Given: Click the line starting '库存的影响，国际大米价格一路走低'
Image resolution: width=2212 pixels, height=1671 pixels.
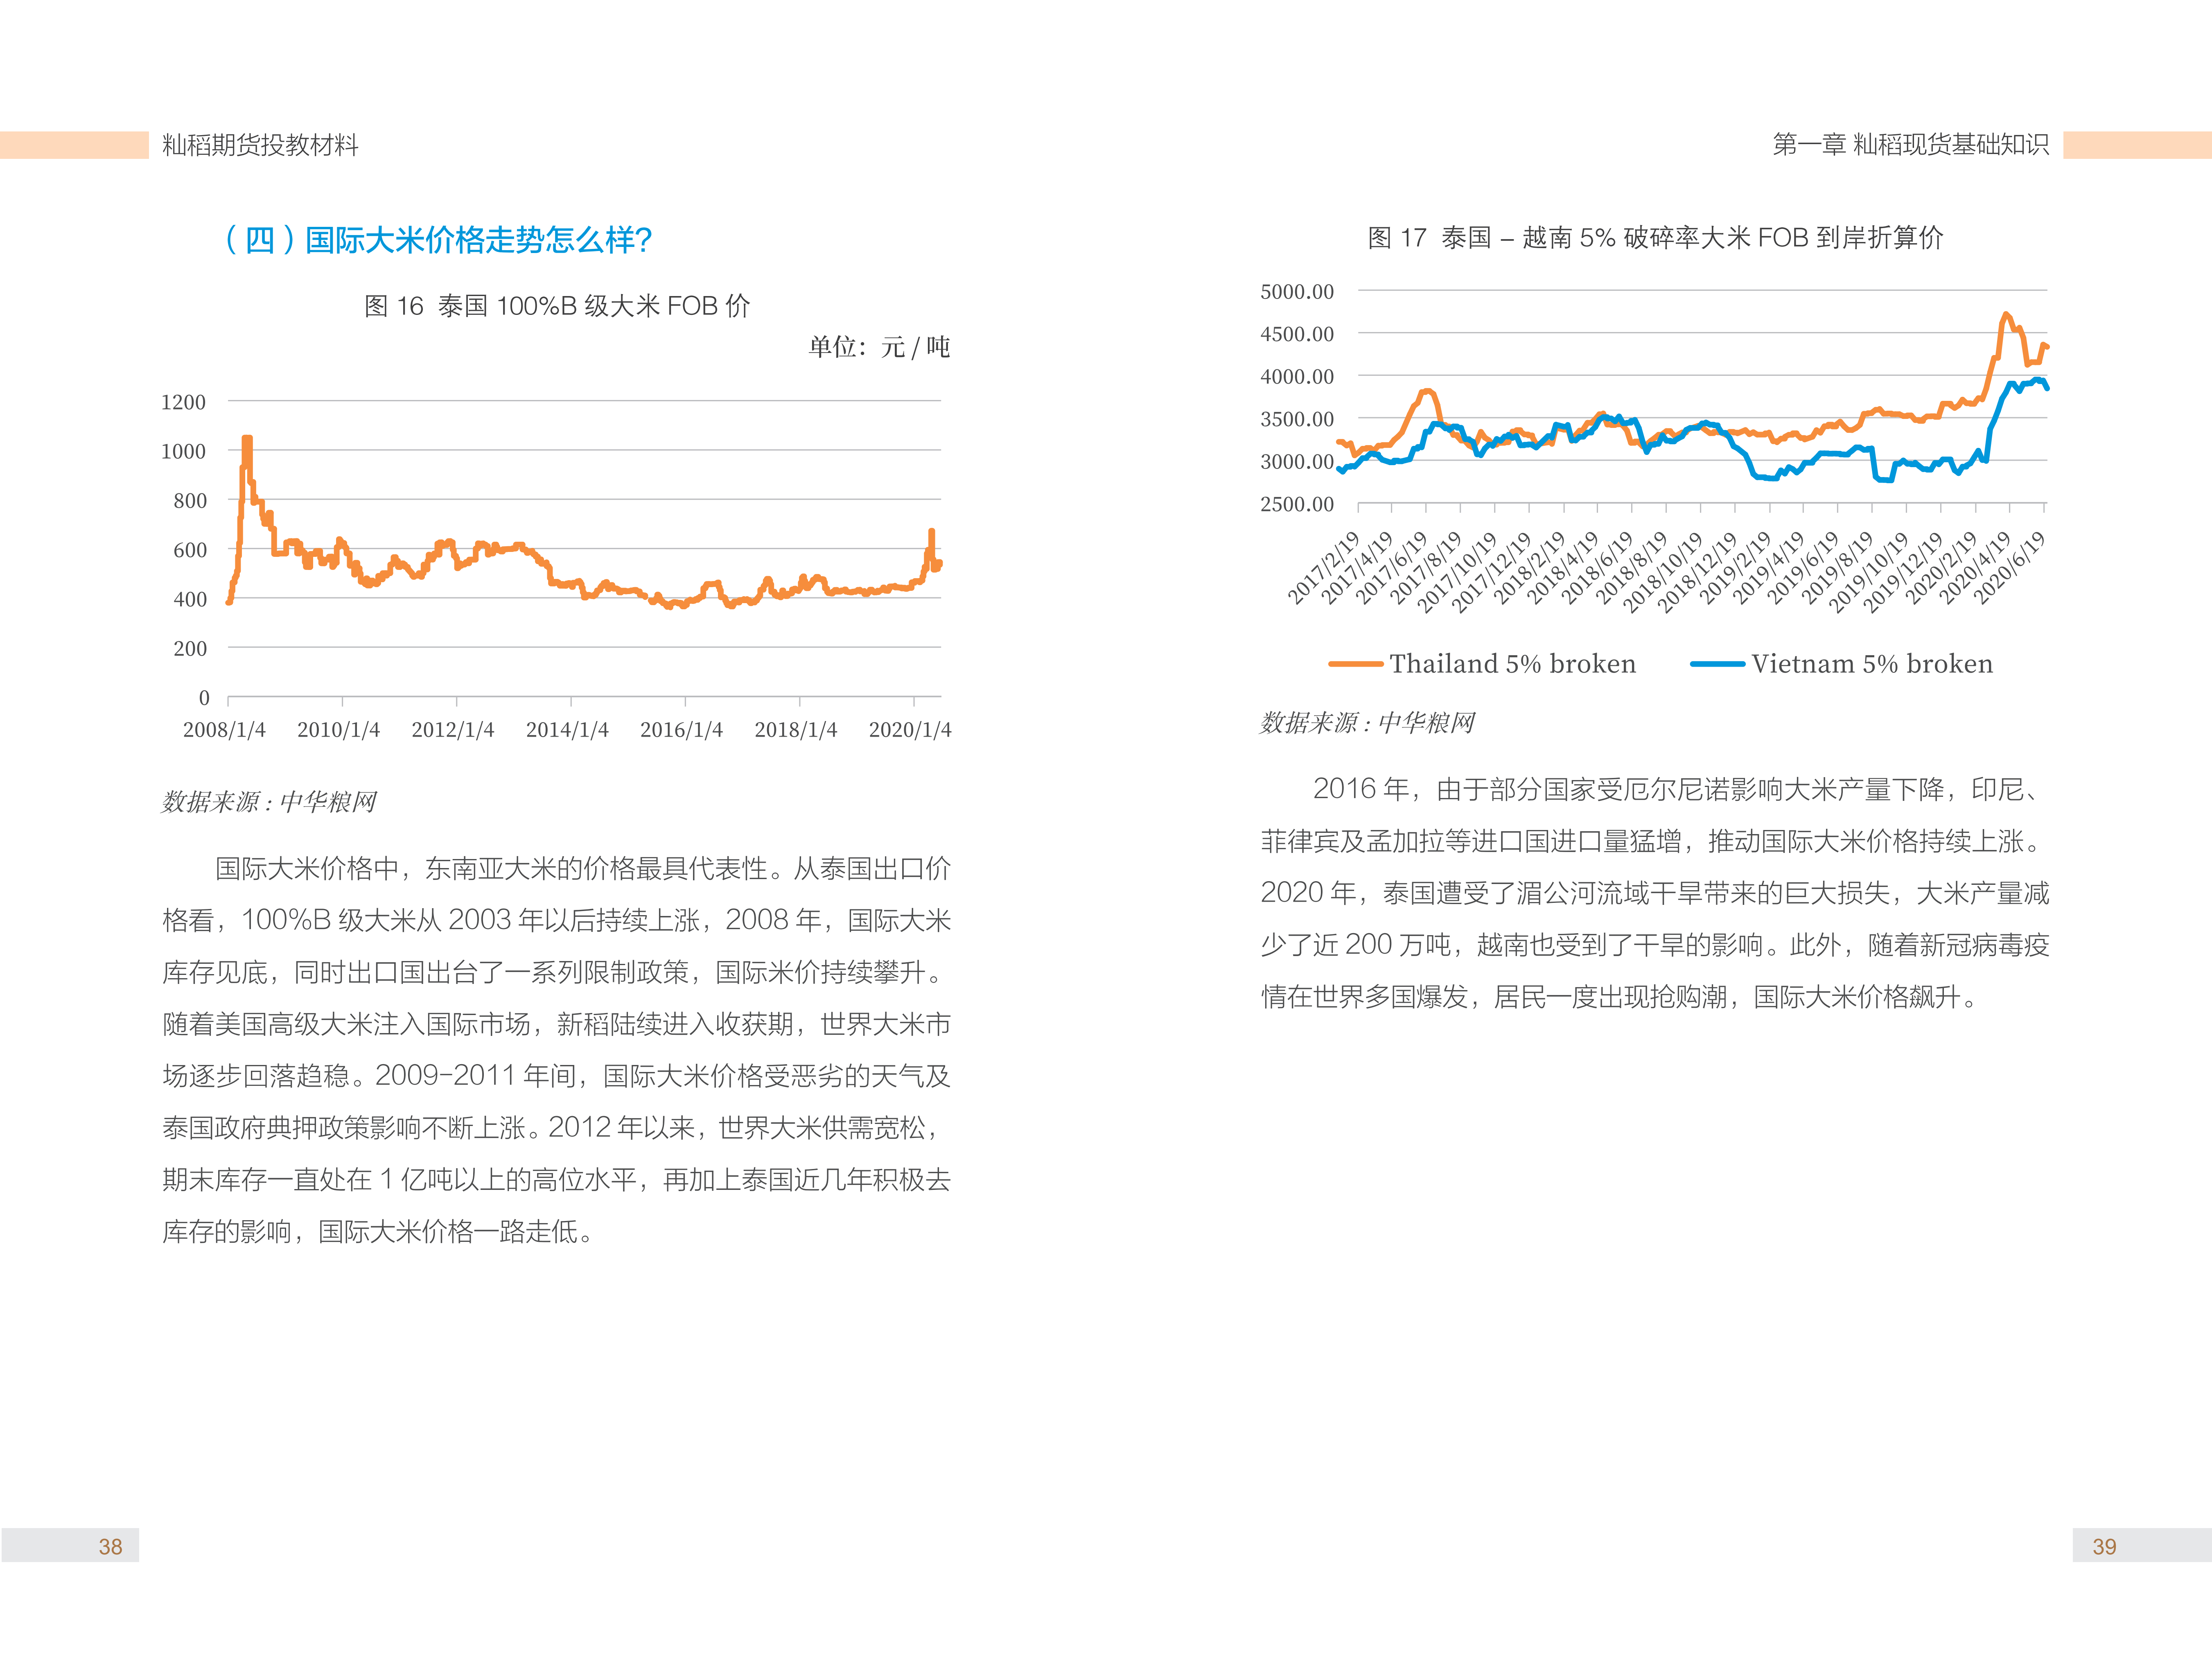Looking at the screenshot, I should [380, 1232].
